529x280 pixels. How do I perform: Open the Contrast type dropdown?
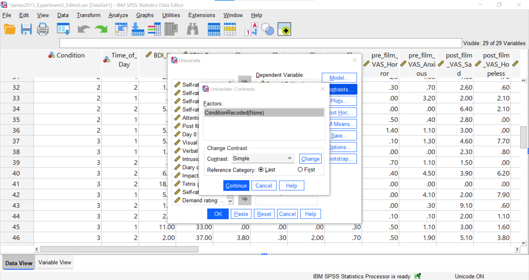click(263, 158)
